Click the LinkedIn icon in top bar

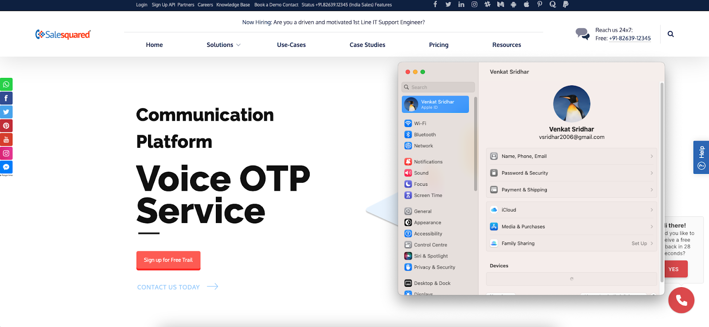point(461,4)
